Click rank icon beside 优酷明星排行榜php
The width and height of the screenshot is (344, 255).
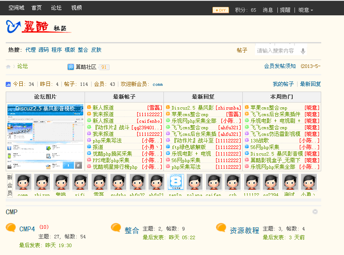tap(89, 166)
